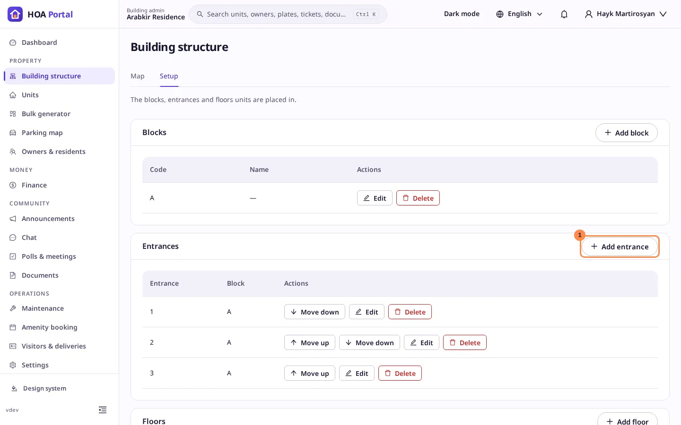Screen dimensions: 681x425
Task: Toggle Dark mode
Action: pyautogui.click(x=462, y=14)
